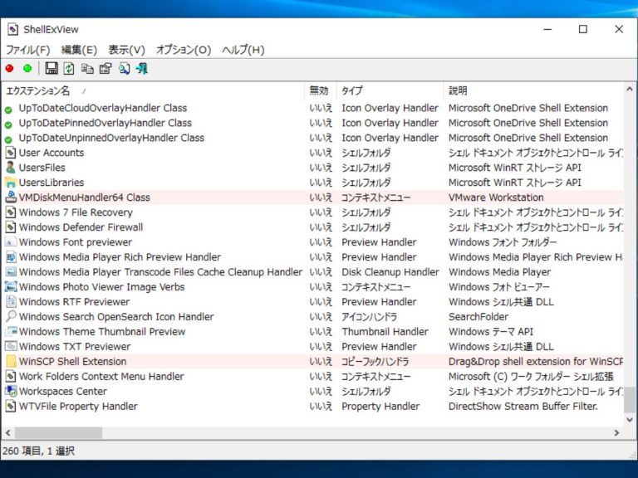Click the red disable-selected-items button
The width and height of the screenshot is (638, 478).
[x=9, y=68]
